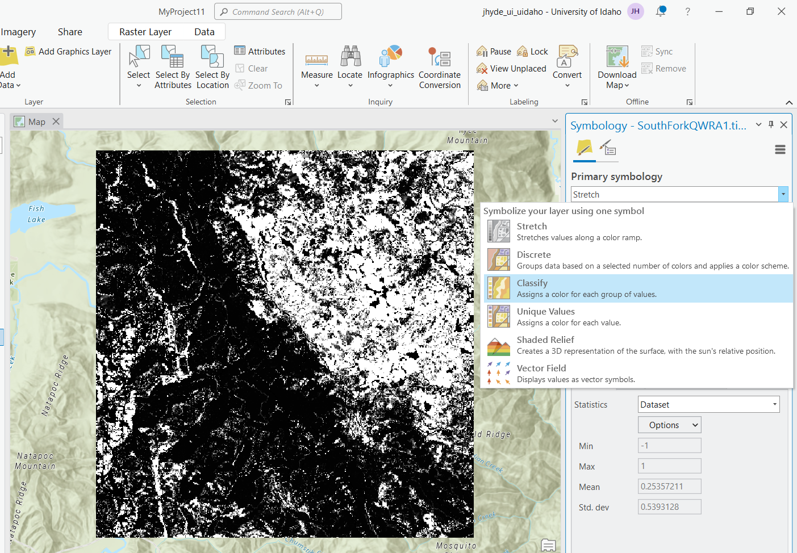Clear the current selection

pyautogui.click(x=251, y=68)
